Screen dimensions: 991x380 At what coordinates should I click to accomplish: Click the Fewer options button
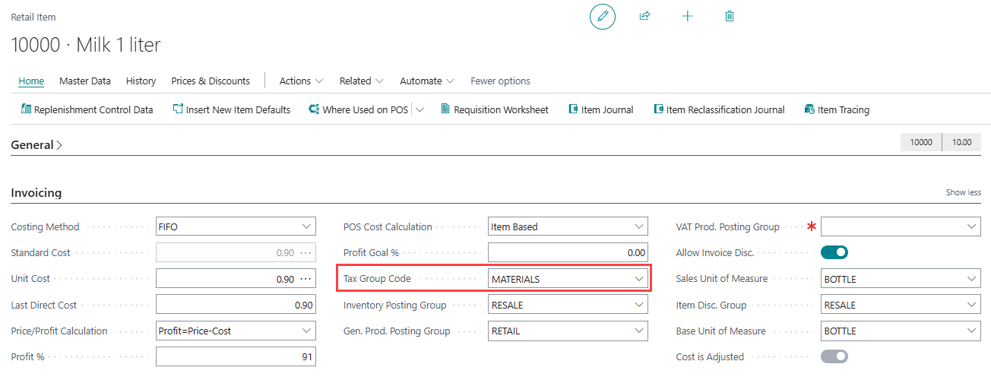tap(500, 81)
